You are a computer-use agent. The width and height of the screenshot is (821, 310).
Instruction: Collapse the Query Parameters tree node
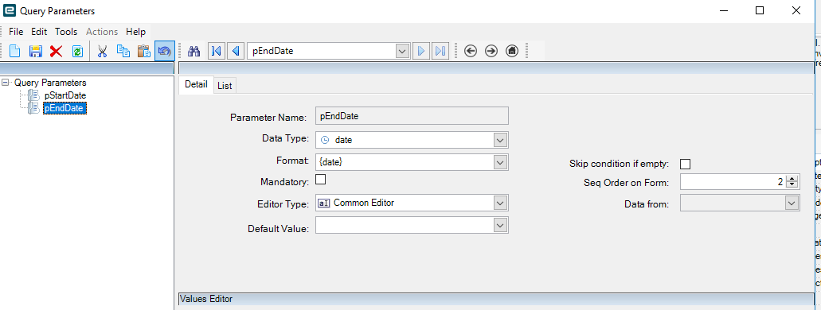pos(6,83)
